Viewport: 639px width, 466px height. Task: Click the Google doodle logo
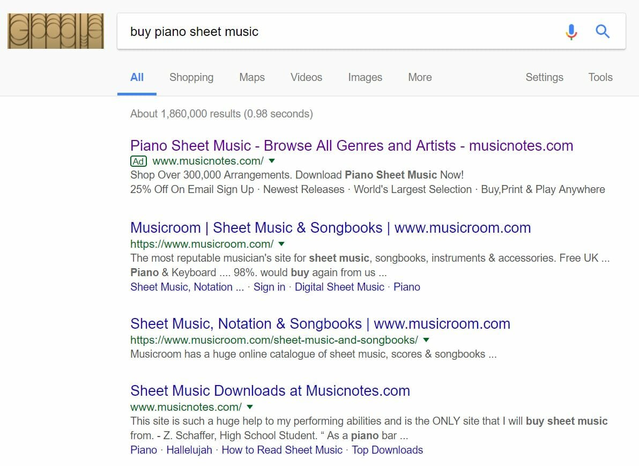56,31
